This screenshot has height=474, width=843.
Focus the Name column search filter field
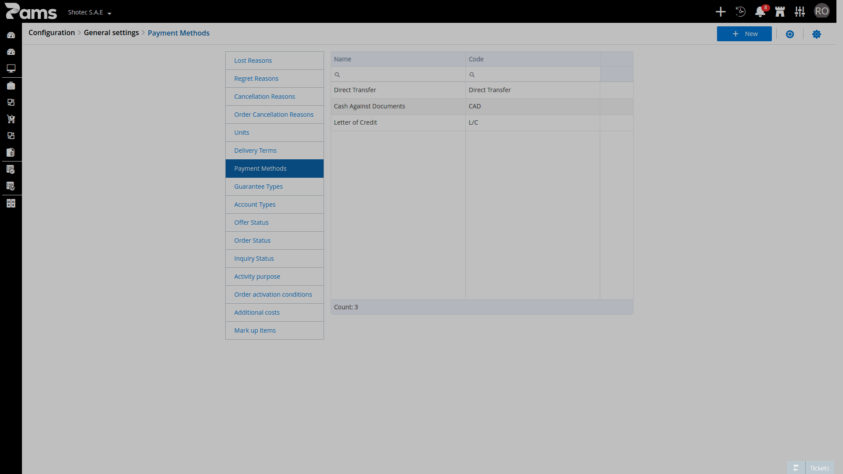pyautogui.click(x=398, y=75)
